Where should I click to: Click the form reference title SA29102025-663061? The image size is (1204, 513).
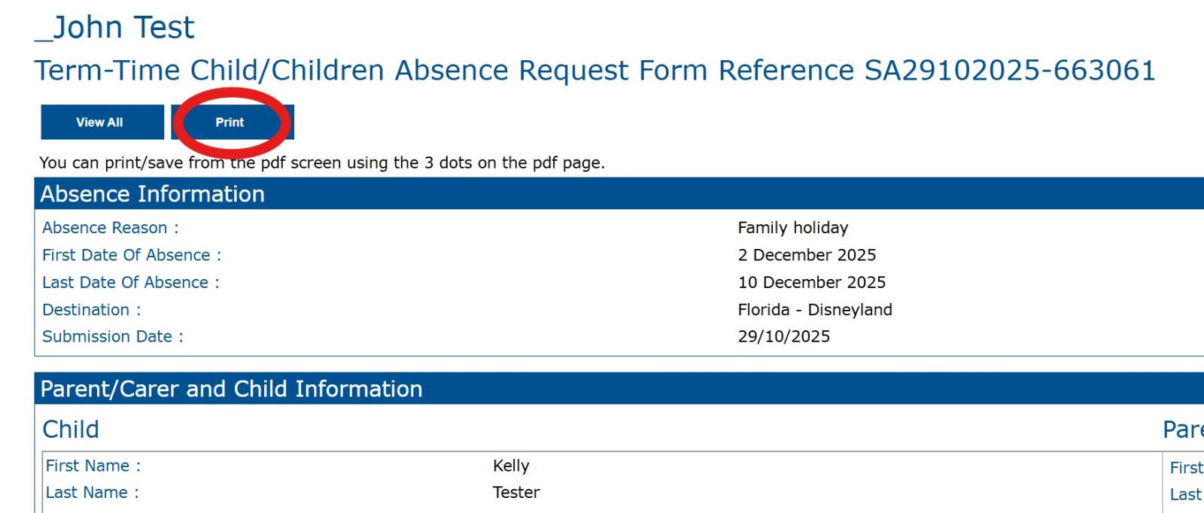(594, 71)
